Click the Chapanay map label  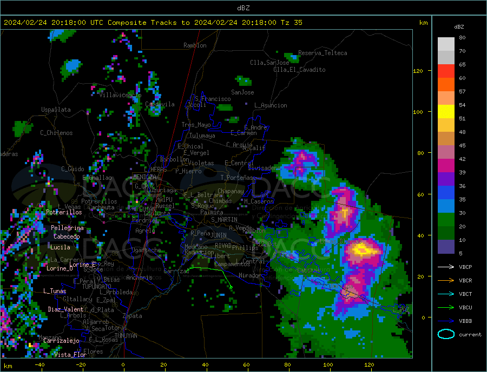tap(231, 191)
